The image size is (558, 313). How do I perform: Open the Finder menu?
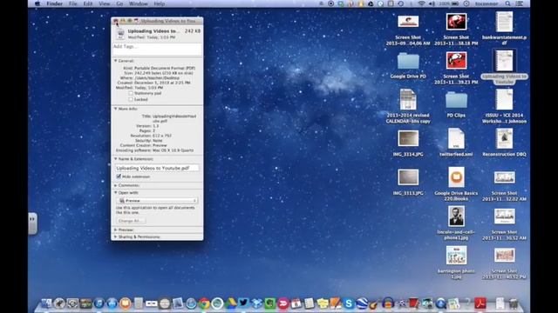tap(54, 3)
